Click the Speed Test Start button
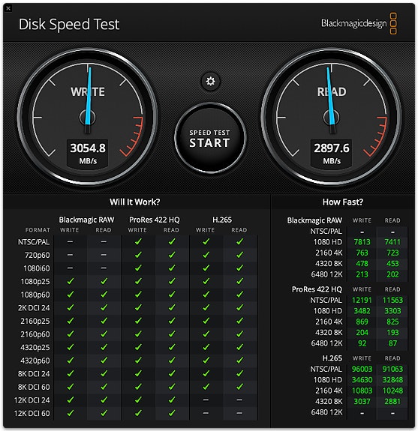This screenshot has width=418, height=431. click(x=210, y=138)
